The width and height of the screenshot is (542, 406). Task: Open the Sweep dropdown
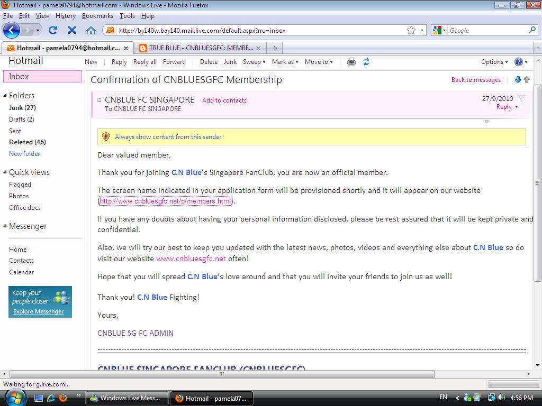(254, 62)
